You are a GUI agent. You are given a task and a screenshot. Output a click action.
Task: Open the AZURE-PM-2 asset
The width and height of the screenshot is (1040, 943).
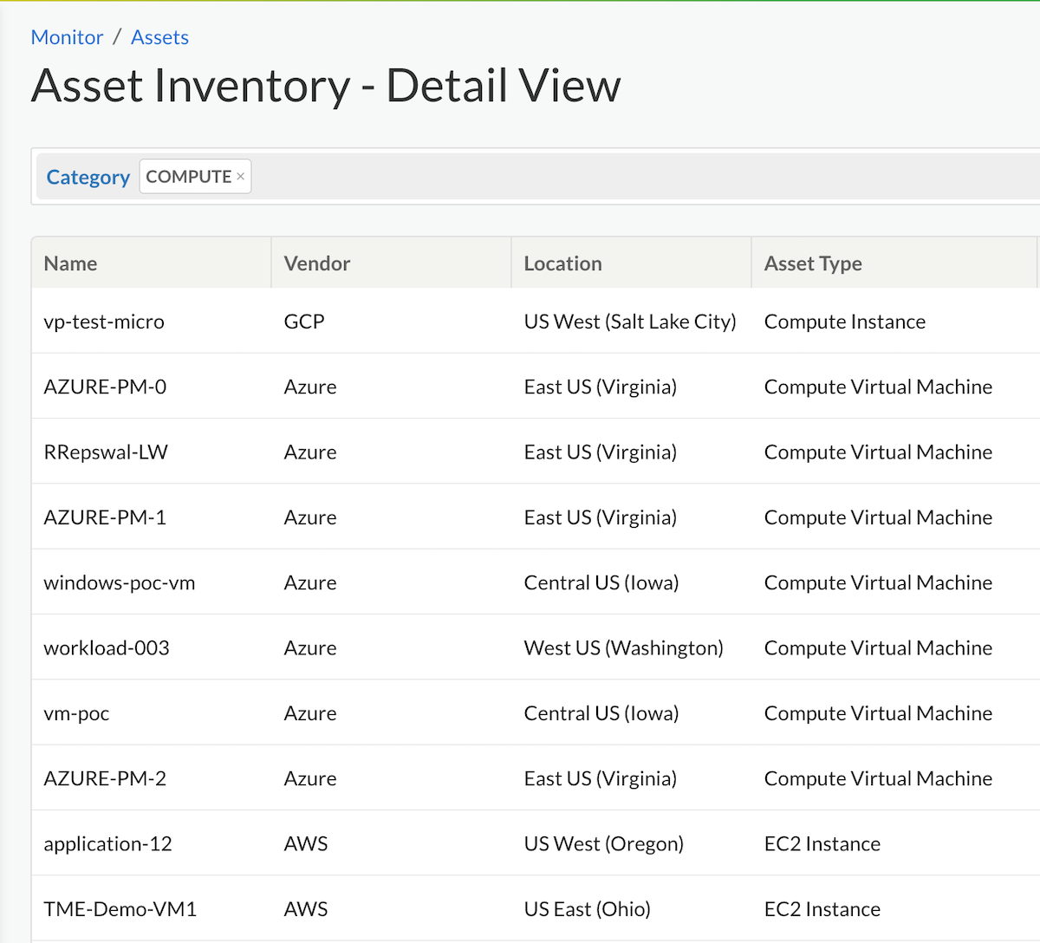click(105, 778)
